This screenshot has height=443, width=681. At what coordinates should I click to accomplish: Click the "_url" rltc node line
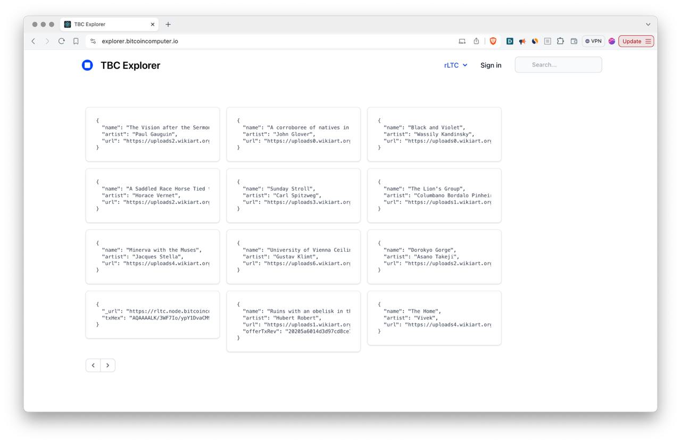click(155, 311)
